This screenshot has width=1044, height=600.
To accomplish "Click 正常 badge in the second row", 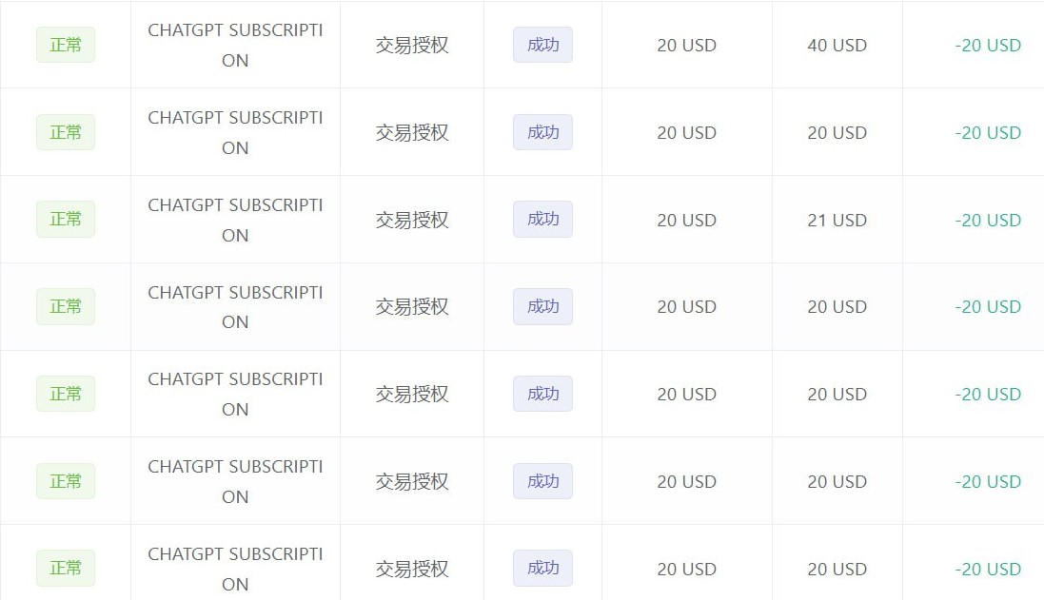I will [x=66, y=132].
